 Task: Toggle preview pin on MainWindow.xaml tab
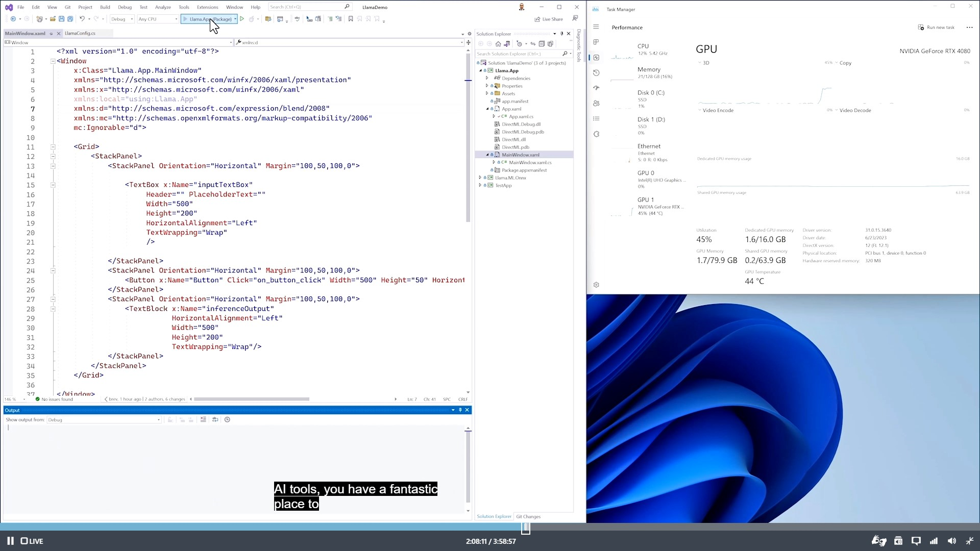coord(51,33)
